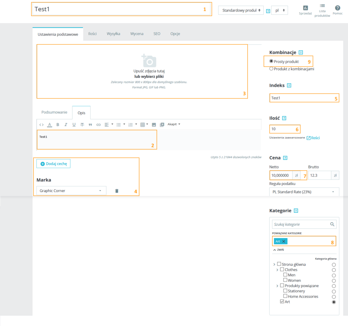
Task: Remove the Art tag from related categories
Action: 284,241
